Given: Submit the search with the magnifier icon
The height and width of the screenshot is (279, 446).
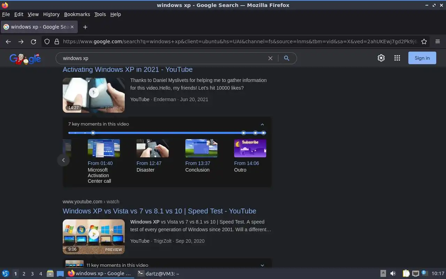Looking at the screenshot, I should pyautogui.click(x=286, y=58).
